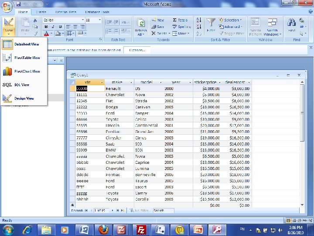Click the vertical scrollbar down arrow
314x236 pixels.
pos(302,205)
